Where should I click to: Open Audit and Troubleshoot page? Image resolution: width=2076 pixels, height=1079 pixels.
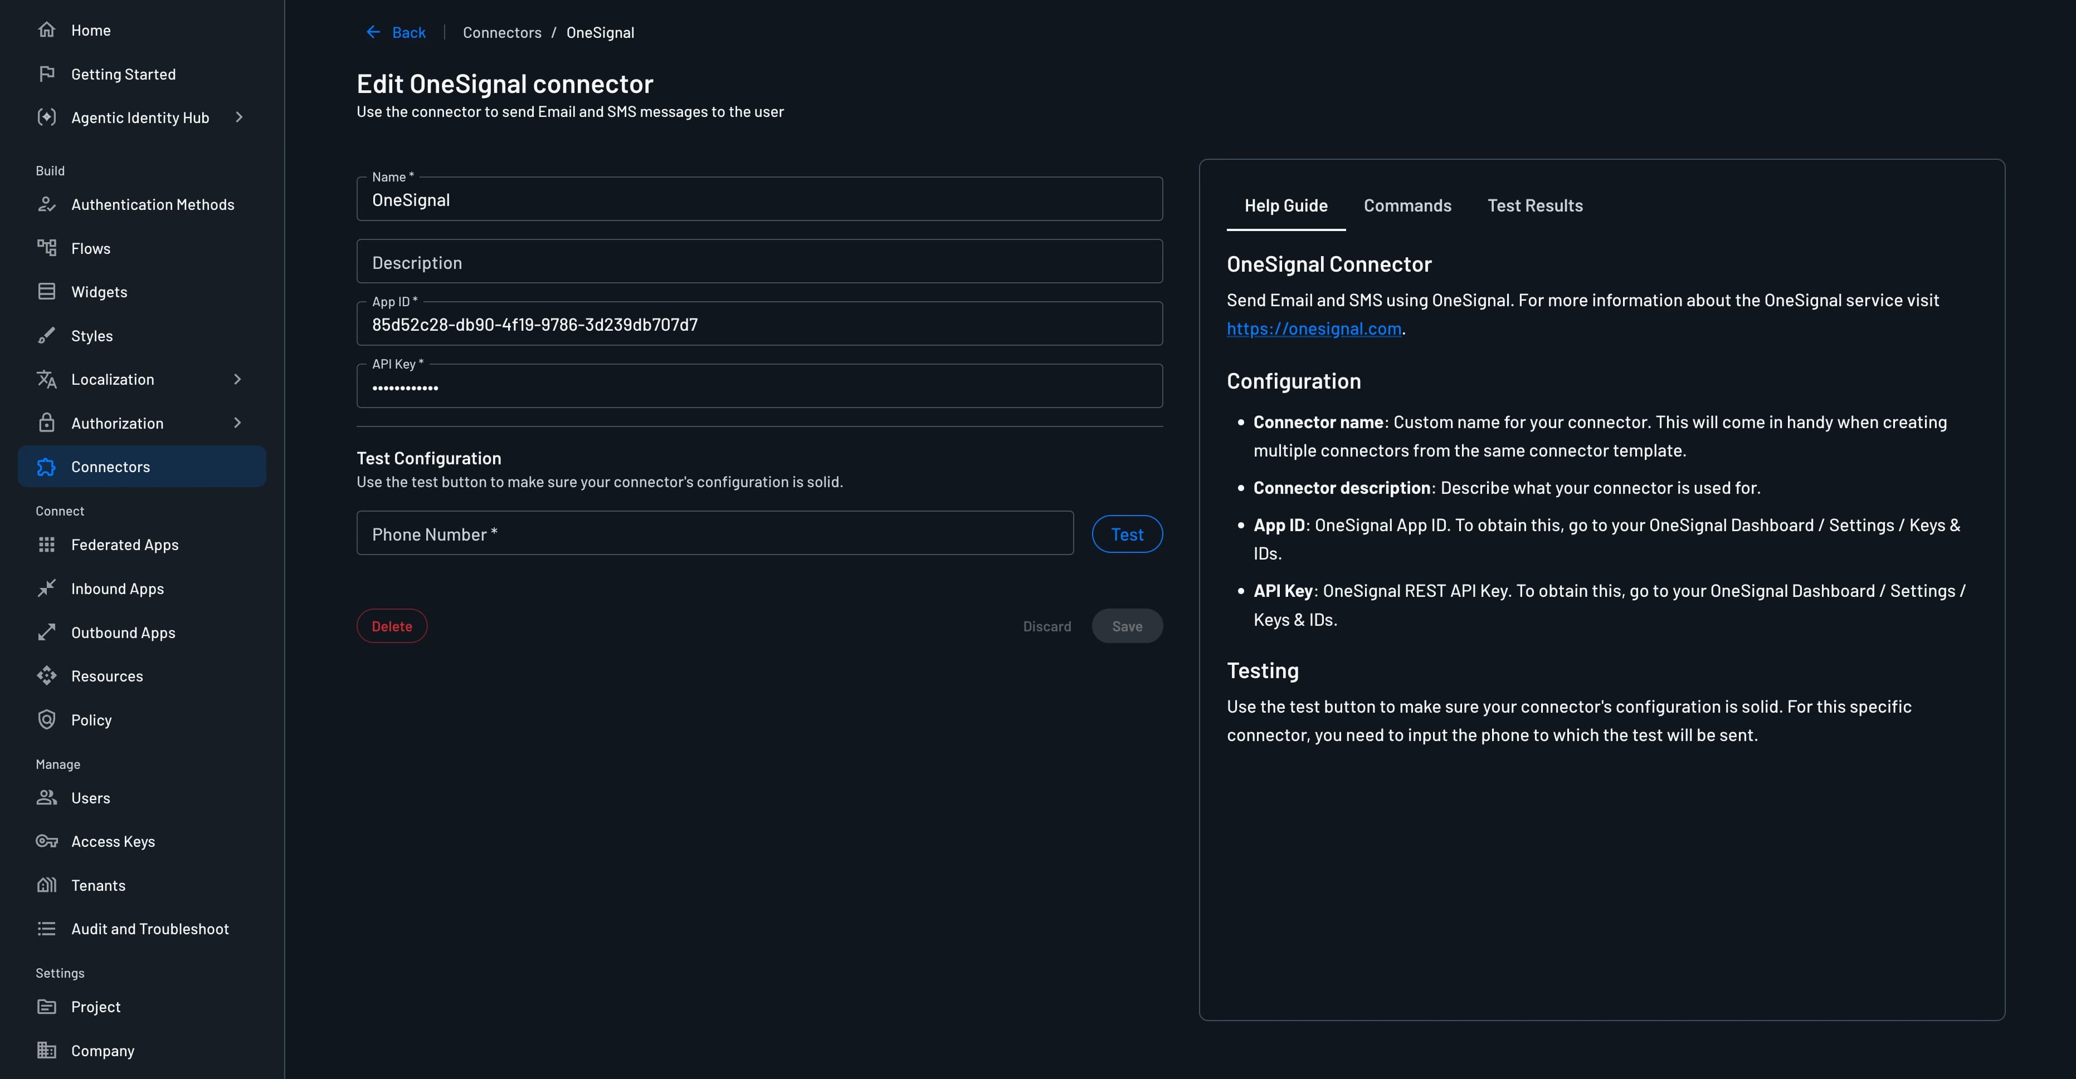142,929
